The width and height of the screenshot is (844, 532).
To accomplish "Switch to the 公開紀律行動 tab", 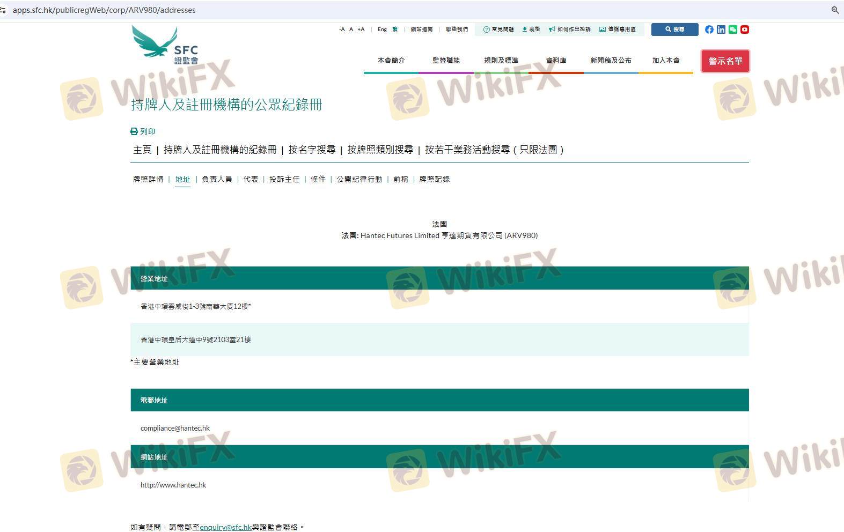I will (359, 179).
